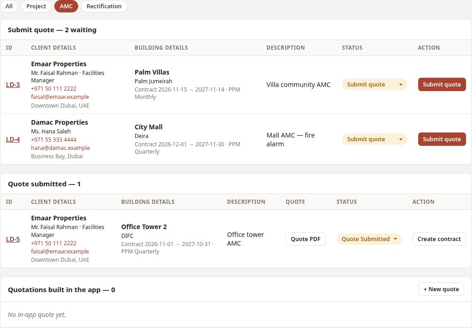Image resolution: width=472 pixels, height=328 pixels.
Task: Click Palm Villas building name
Action: click(152, 72)
